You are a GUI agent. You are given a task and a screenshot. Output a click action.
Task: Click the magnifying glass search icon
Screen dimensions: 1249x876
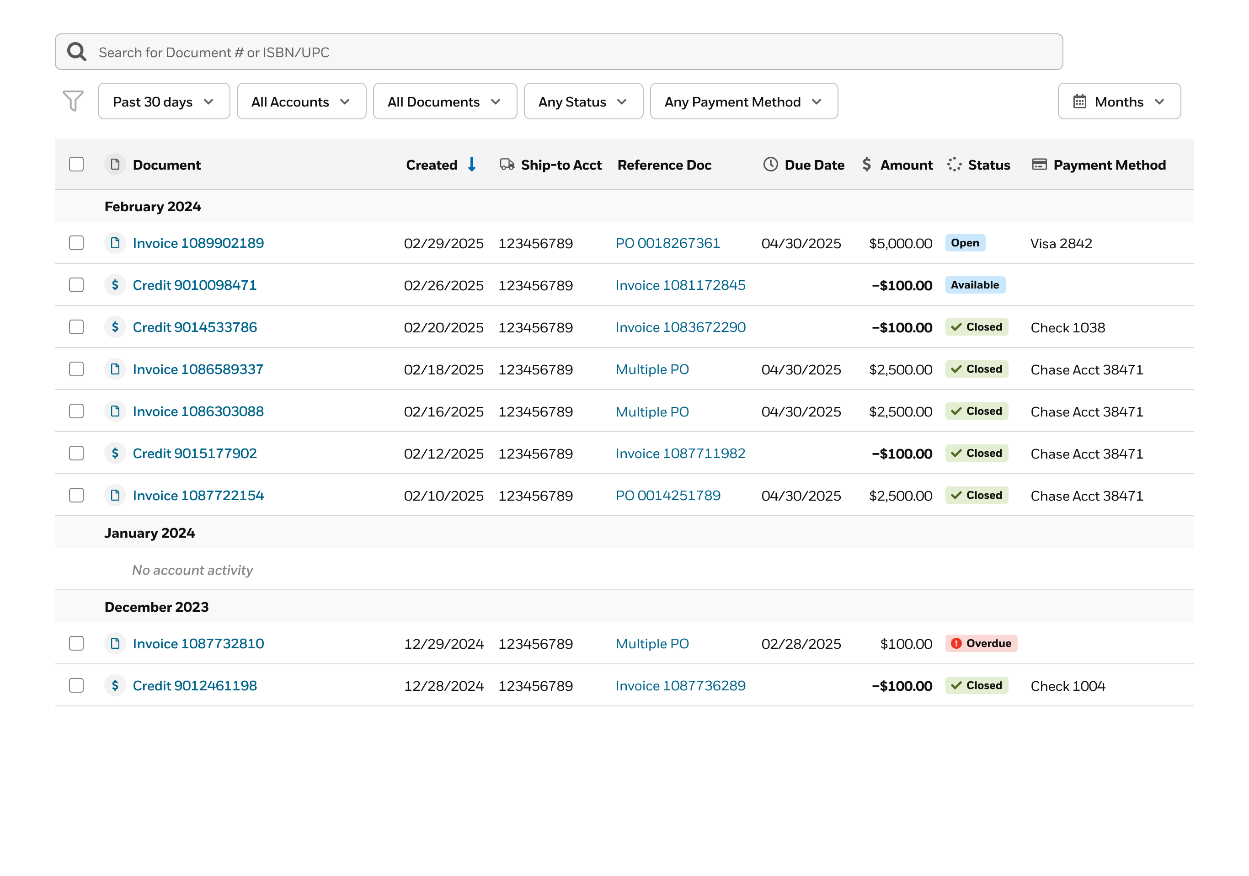(77, 52)
